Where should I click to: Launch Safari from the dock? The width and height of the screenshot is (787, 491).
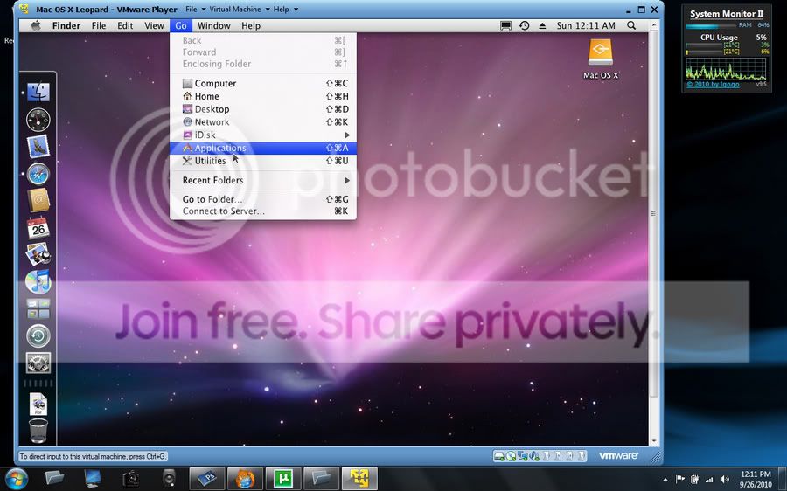pyautogui.click(x=38, y=174)
